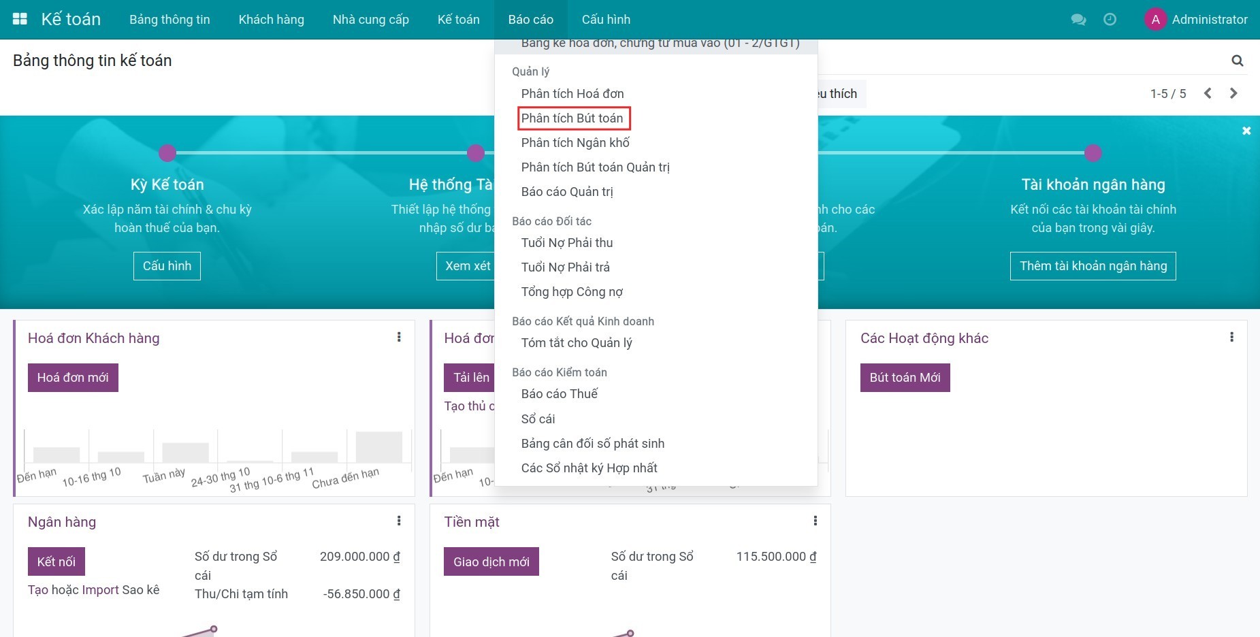Click Tạo hoặc Import Sao kê link
Screen dimensions: 1260x637
point(93,590)
